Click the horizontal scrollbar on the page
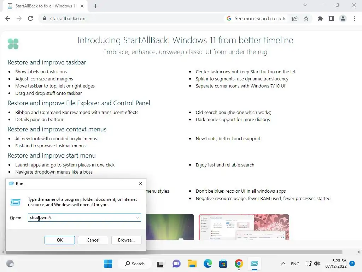Viewport: 362px width, 272px height. click(173, 252)
